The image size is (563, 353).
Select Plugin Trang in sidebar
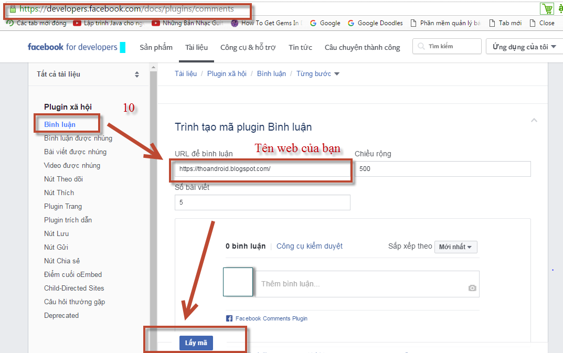(x=63, y=207)
